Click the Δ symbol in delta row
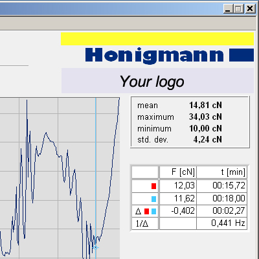Screen dimensions: 259x259 coord(138,211)
